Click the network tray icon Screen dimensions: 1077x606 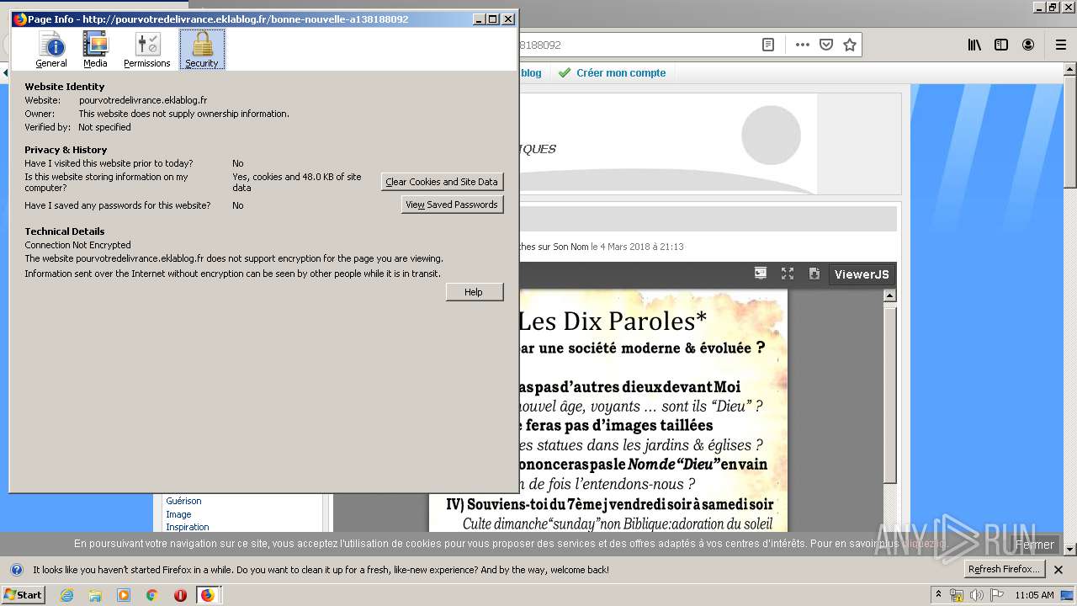(957, 595)
